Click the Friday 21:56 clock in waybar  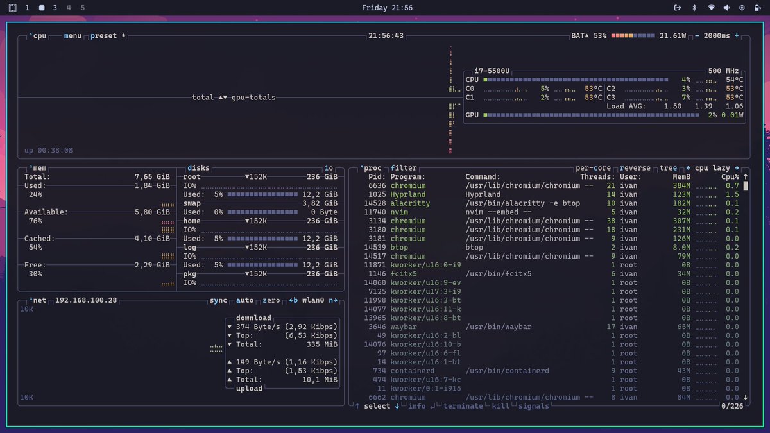[x=387, y=8]
